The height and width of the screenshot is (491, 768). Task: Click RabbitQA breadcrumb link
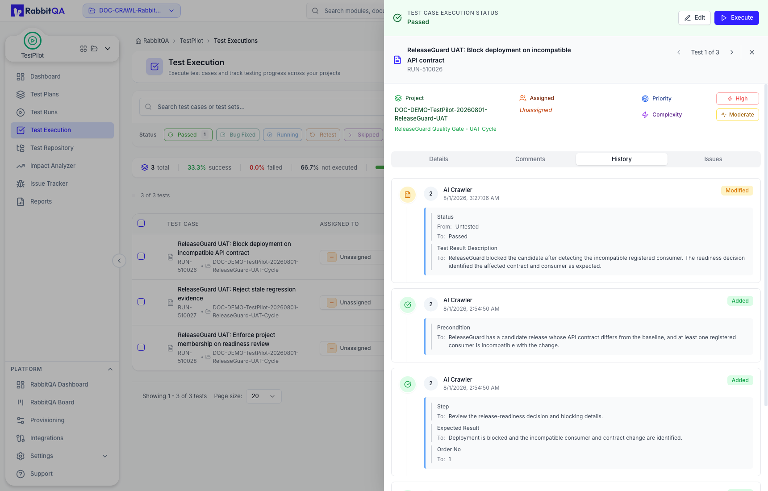click(156, 41)
